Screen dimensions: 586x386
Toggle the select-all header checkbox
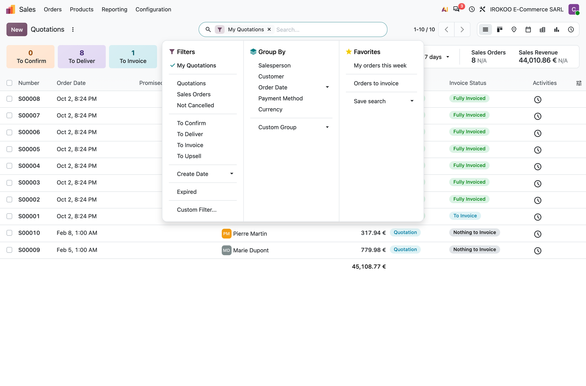[x=9, y=83]
